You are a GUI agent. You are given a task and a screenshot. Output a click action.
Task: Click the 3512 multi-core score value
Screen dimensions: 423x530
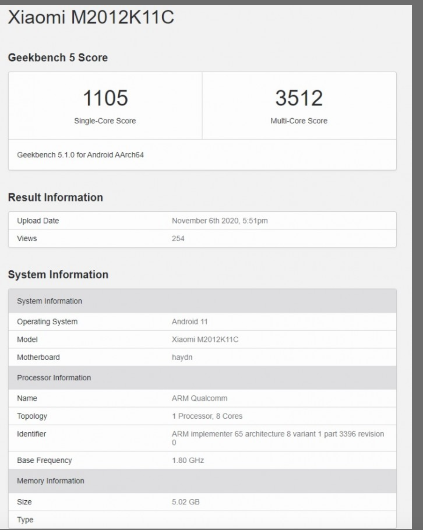point(299,98)
